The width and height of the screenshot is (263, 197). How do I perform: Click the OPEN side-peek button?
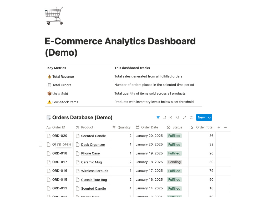tap(64, 144)
